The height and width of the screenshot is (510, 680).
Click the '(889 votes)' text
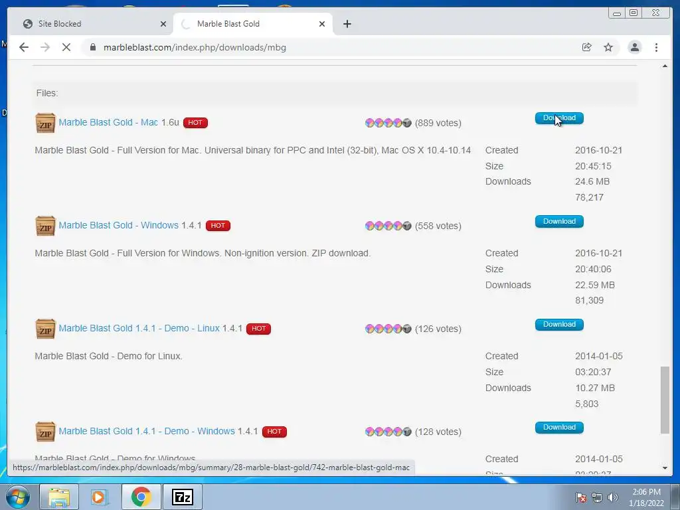(x=438, y=123)
